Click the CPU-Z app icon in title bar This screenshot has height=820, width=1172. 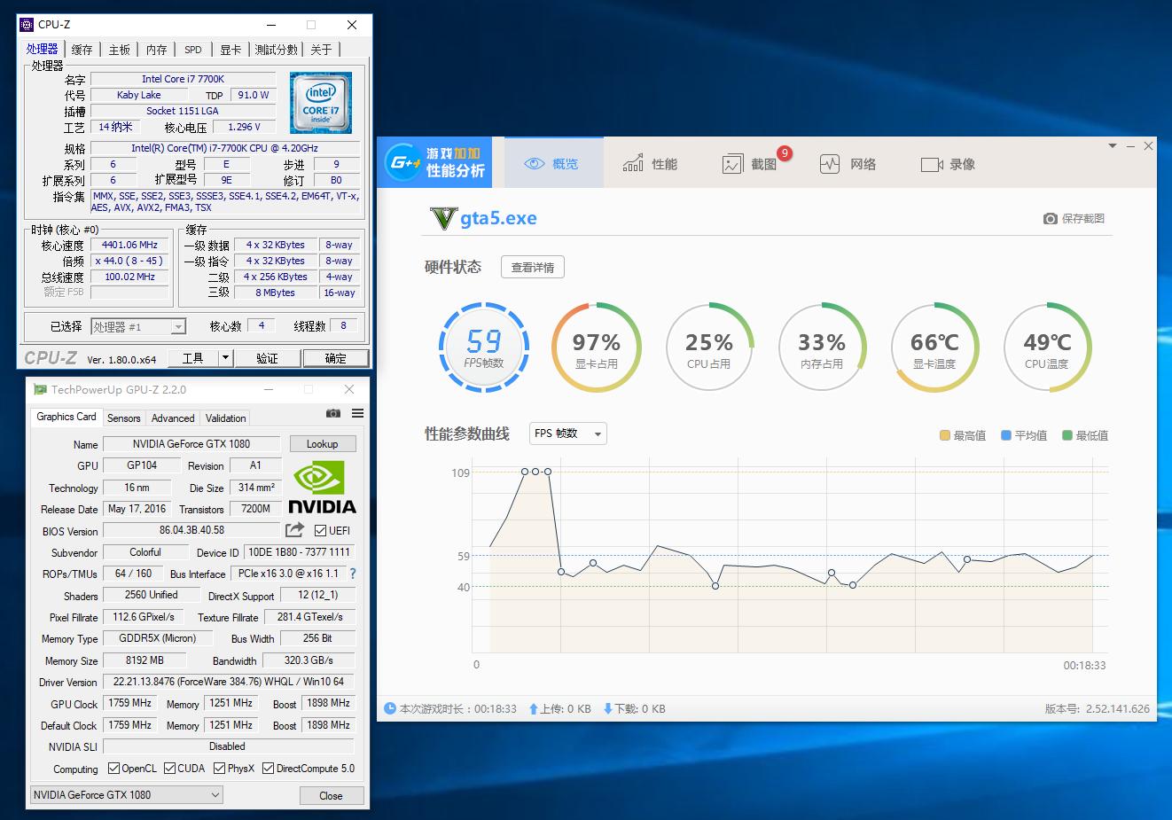pos(27,25)
